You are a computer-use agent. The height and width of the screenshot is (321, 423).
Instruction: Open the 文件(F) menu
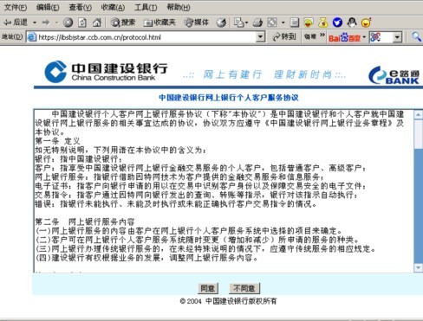[15, 7]
